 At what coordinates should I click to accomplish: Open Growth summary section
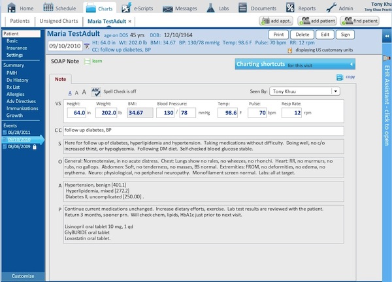tap(14, 116)
